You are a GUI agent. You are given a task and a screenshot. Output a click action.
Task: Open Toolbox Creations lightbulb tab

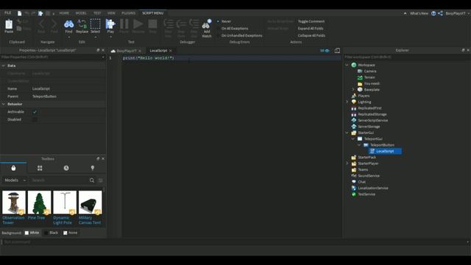coord(93,168)
